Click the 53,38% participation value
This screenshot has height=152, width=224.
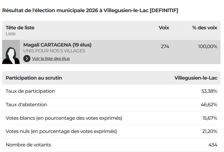(x=209, y=91)
